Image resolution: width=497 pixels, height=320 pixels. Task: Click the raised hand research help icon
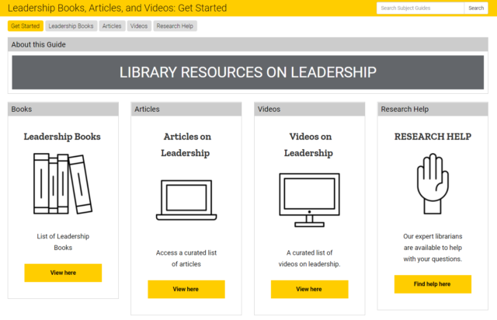click(433, 183)
